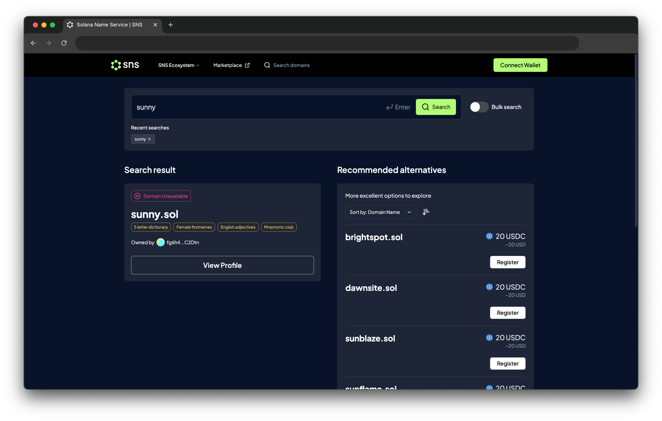This screenshot has width=662, height=421.
Task: Click the SNS logo icon
Action: pyautogui.click(x=116, y=65)
